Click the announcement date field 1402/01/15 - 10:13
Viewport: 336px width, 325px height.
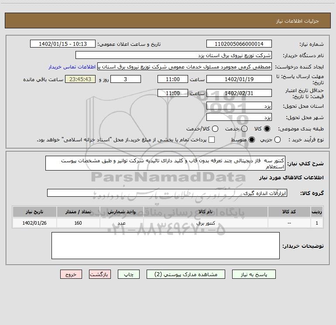coord(63,44)
